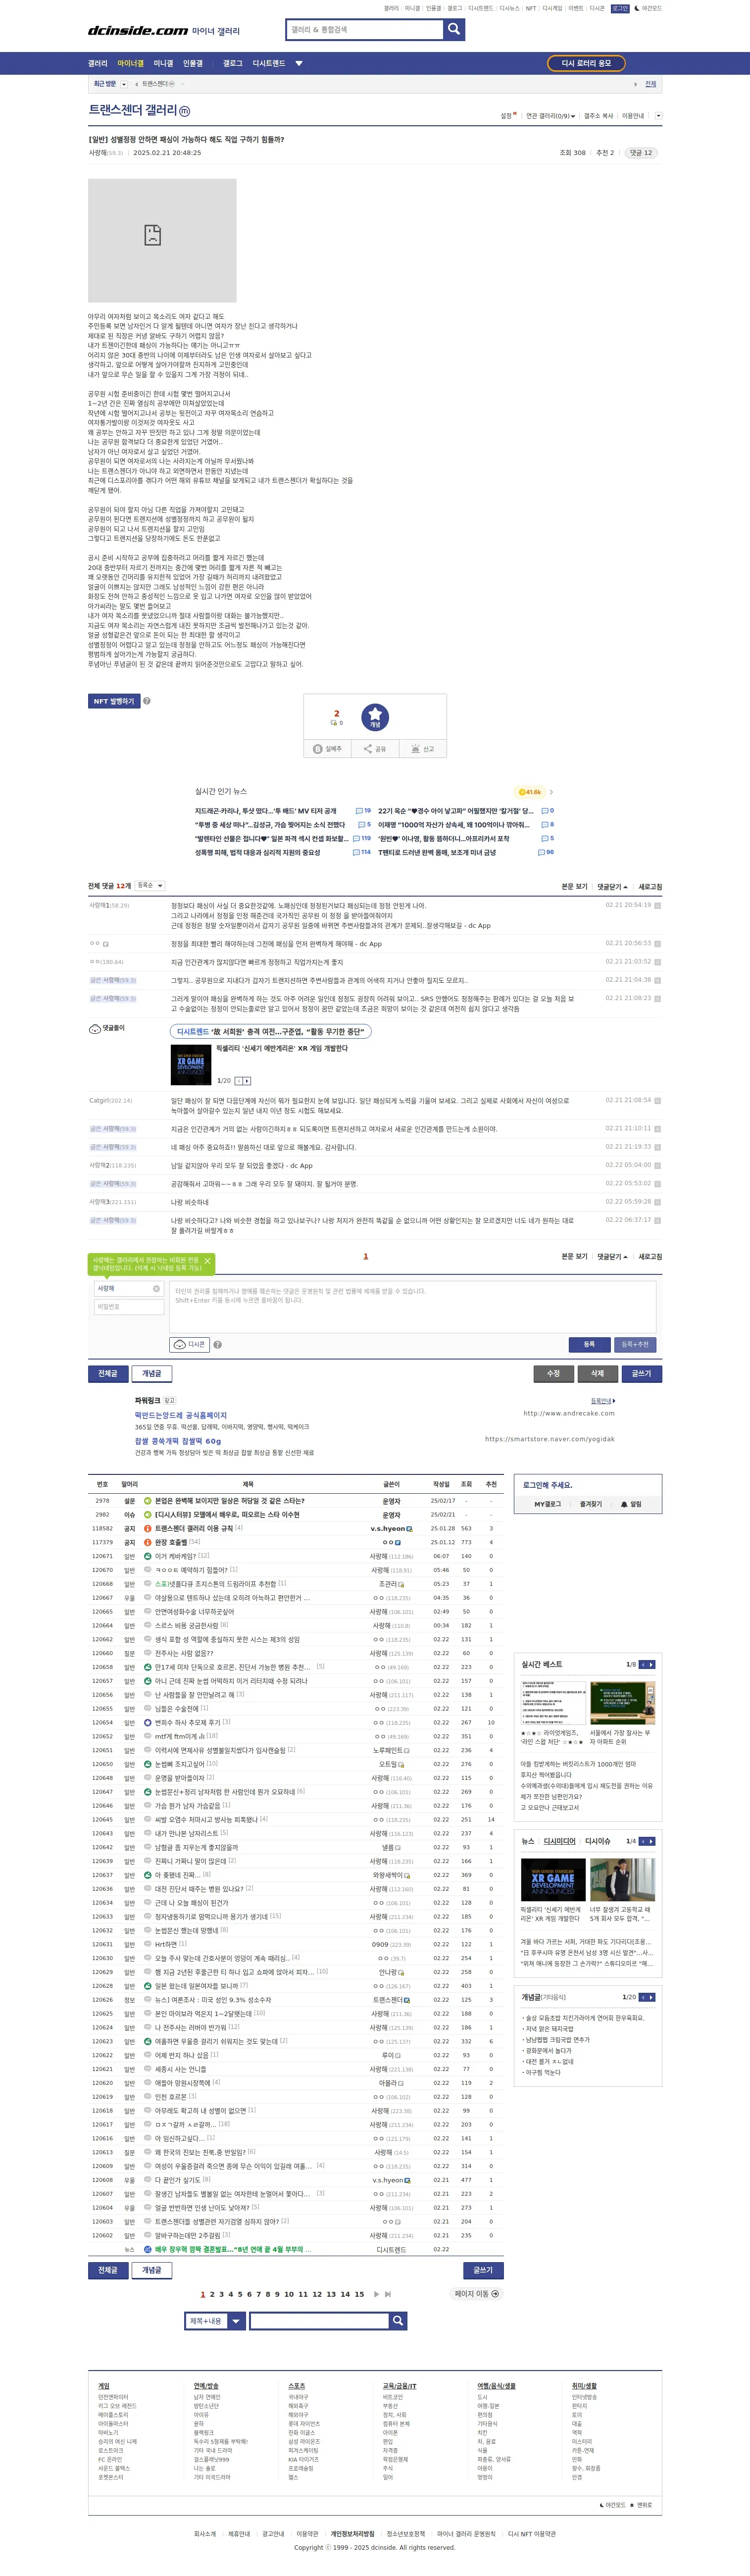Viewport: 750px width, 2576px height.
Task: Open 갤로그 in blue nav bar
Action: point(232,63)
